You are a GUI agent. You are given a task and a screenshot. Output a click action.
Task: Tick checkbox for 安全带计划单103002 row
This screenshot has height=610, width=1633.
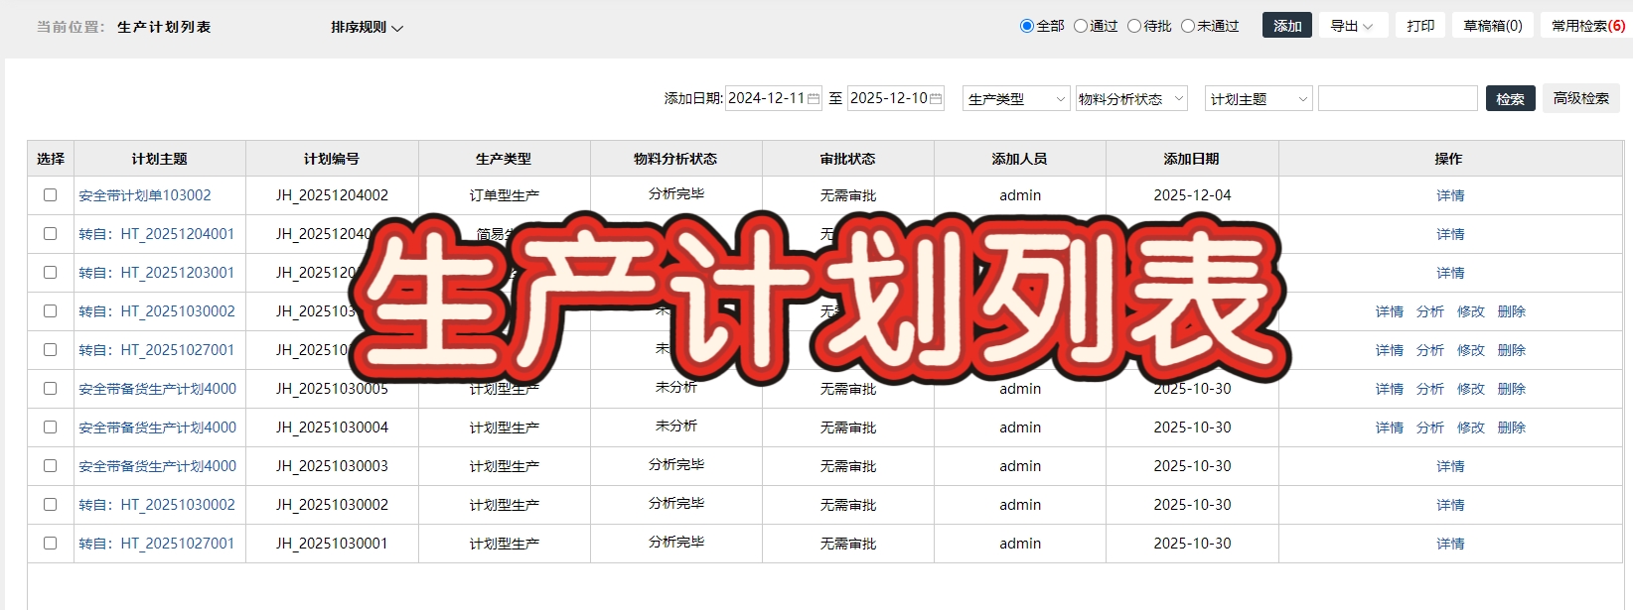[51, 195]
